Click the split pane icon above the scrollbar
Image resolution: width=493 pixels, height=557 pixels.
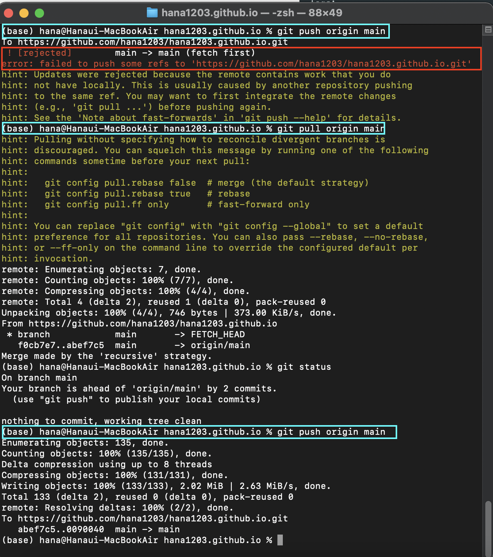coord(488,30)
